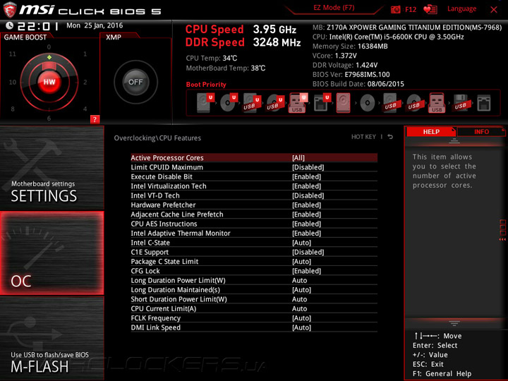
Task: Select the UEFI USB hard disk boot icon
Action: coord(251,103)
